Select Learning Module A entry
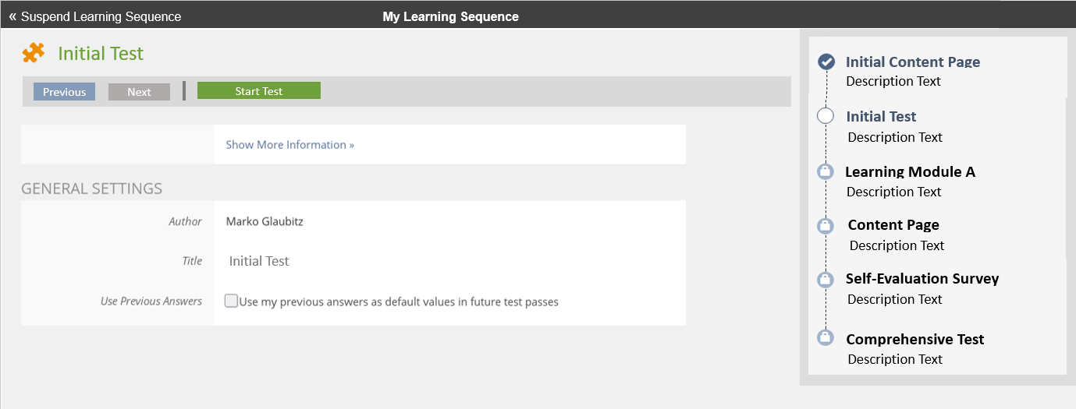The image size is (1076, 409). coord(910,172)
